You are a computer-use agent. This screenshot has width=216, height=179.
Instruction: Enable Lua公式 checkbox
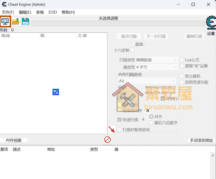182,60
